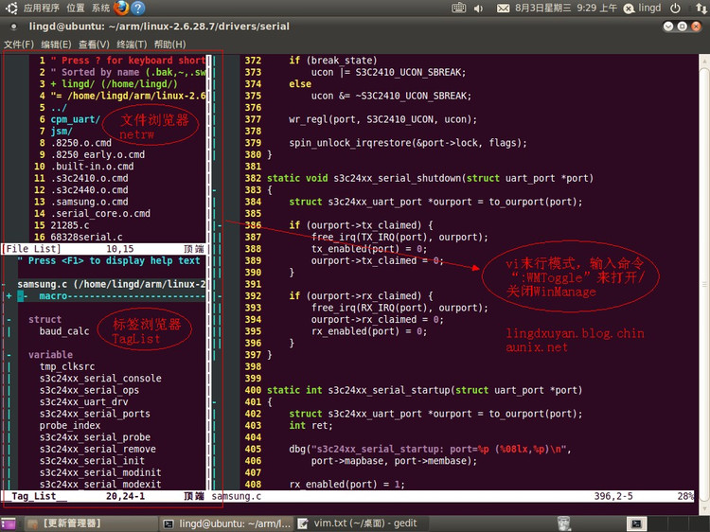Jump to s3c24xx_serial_ports tag
Image resolution: width=710 pixels, height=532 pixels.
click(95, 414)
